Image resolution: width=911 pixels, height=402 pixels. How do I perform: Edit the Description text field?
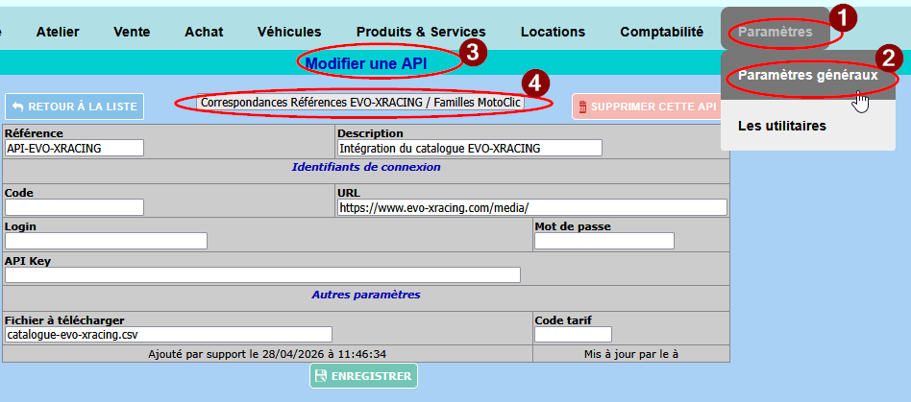[x=469, y=148]
